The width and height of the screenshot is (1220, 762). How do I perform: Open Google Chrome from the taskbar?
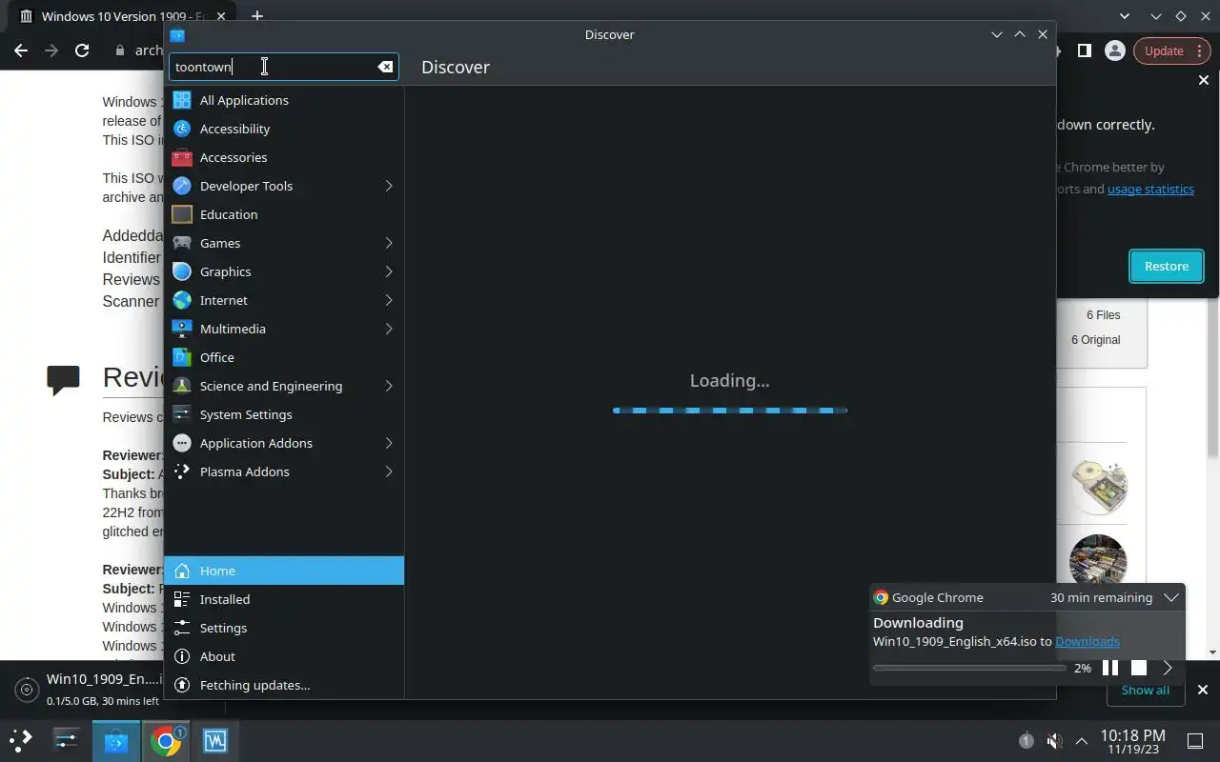165,740
